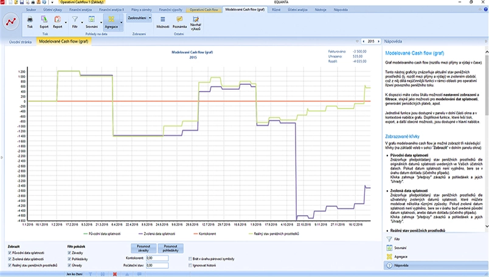
Task: Enable Brát v úvahu párovací symboly
Action: click(190, 259)
